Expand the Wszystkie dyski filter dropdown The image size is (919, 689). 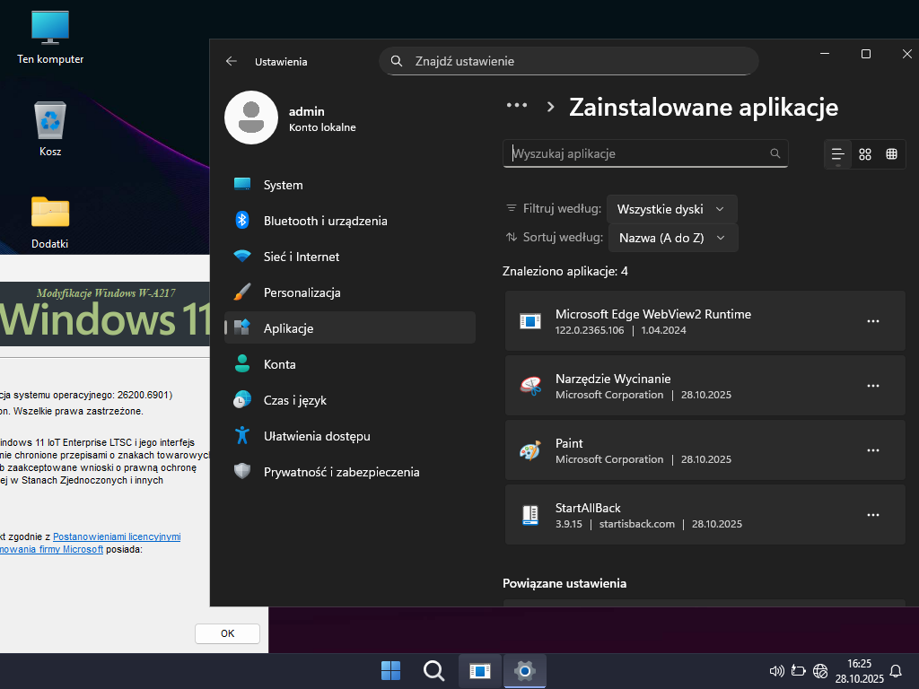671,209
